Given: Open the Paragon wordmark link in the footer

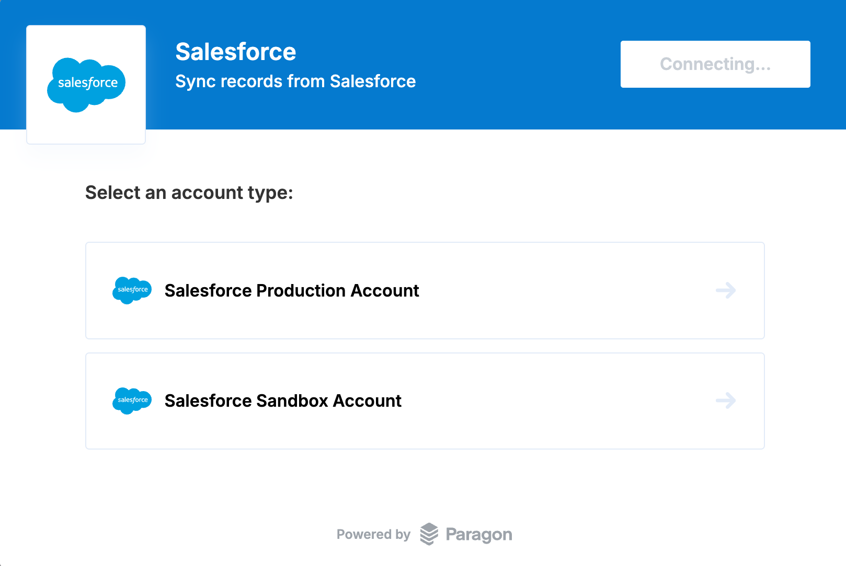Looking at the screenshot, I should coord(478,534).
